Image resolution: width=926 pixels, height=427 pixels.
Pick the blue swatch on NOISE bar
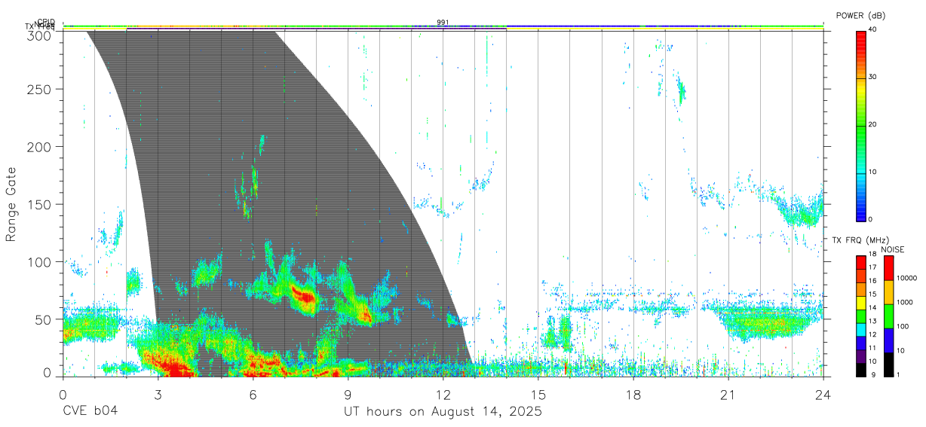pyautogui.click(x=888, y=340)
